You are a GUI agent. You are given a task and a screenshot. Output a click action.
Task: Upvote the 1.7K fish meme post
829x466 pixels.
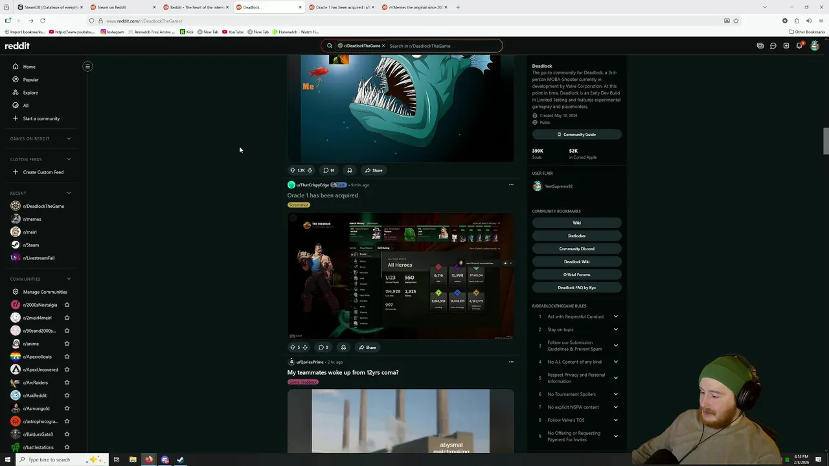(293, 170)
